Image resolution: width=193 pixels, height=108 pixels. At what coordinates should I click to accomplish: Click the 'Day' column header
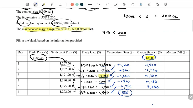coord(20,52)
